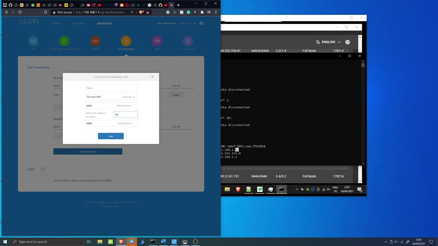Show hidden system tray icons

pos(386,242)
